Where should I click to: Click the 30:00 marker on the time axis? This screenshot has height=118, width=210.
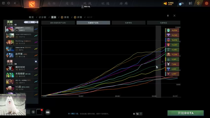(x=154, y=96)
